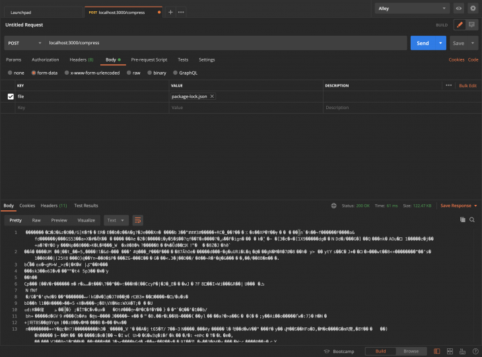482x357 pixels.
Task: Remove package-lock.json file with X icon
Action: tap(212, 97)
